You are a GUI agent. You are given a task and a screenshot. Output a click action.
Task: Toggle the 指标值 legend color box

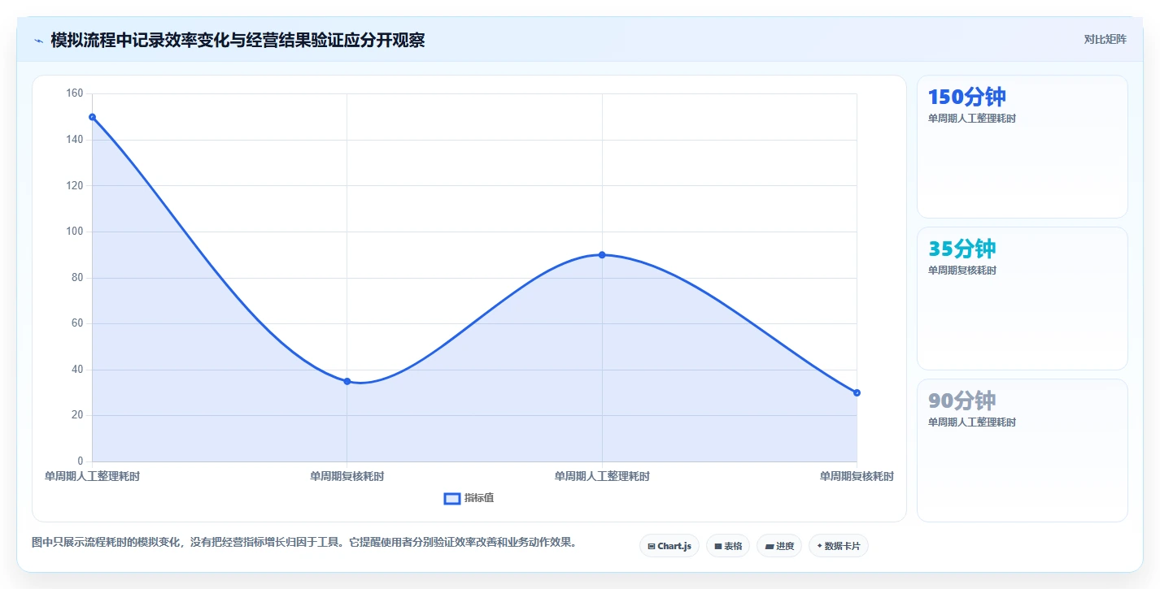pyautogui.click(x=452, y=498)
